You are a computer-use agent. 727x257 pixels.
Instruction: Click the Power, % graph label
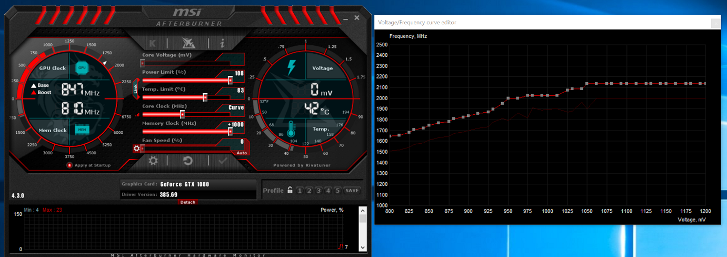pos(332,210)
